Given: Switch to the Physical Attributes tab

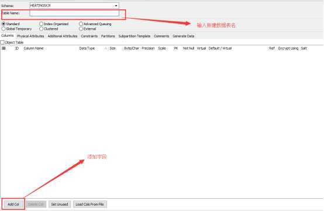Looking at the screenshot, I should pos(30,36).
